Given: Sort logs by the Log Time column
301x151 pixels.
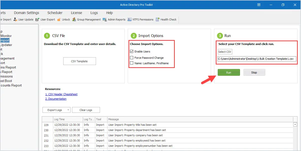Looking at the screenshot, I should [68, 119].
